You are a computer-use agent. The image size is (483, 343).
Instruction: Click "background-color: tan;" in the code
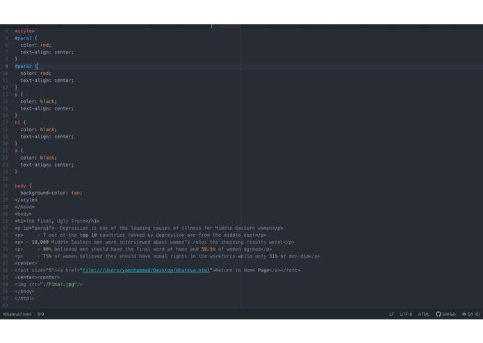[x=51, y=193]
